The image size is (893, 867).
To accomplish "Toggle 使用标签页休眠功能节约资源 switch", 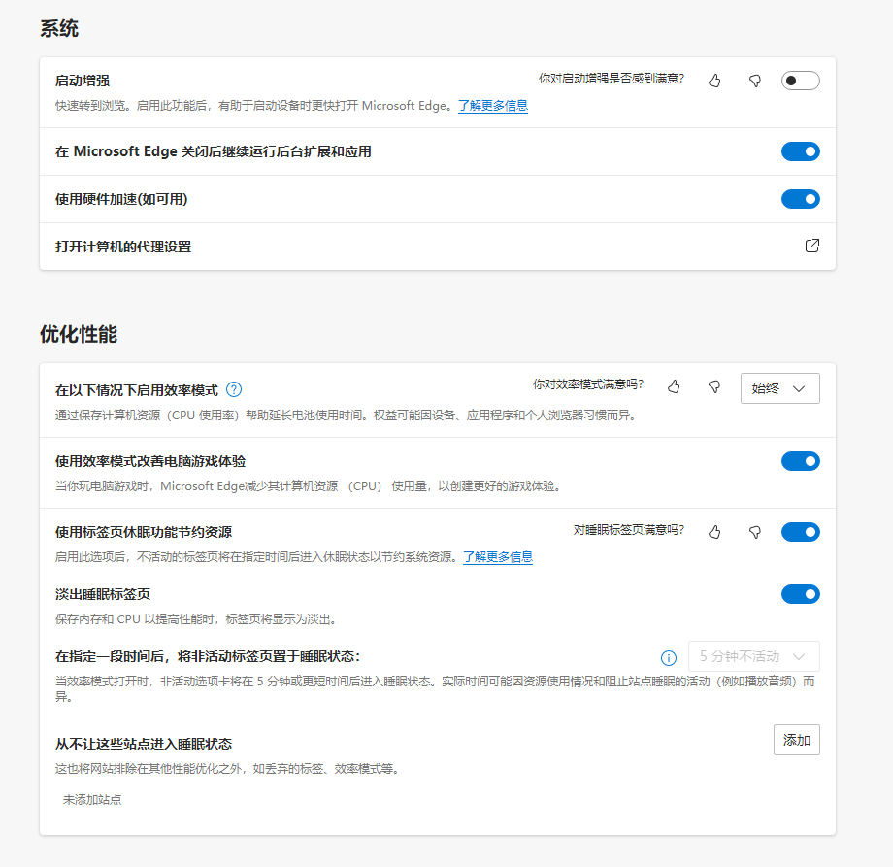I will click(800, 532).
